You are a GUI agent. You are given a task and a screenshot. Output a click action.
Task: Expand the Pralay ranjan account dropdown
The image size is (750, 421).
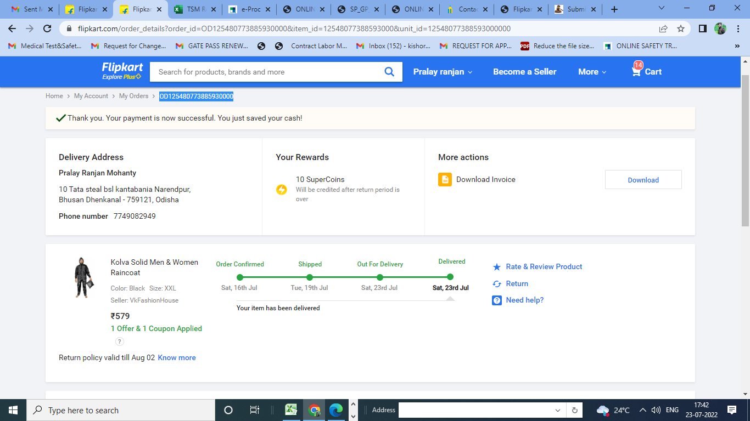tap(443, 72)
